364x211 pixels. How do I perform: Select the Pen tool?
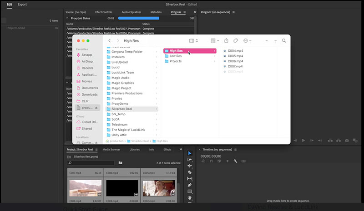point(190,185)
